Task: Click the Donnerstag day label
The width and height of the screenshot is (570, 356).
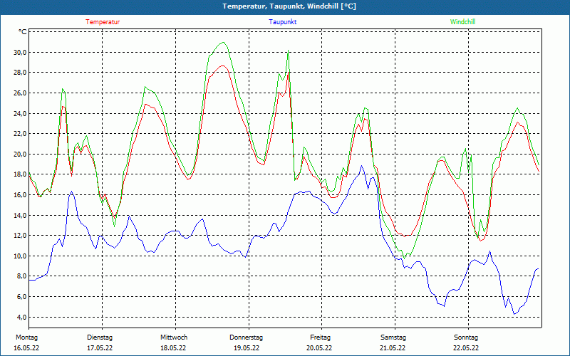Action: click(246, 337)
